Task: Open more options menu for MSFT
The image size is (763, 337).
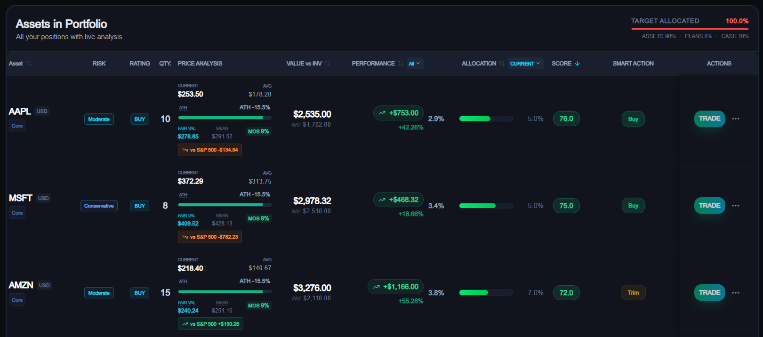Action: 736,206
